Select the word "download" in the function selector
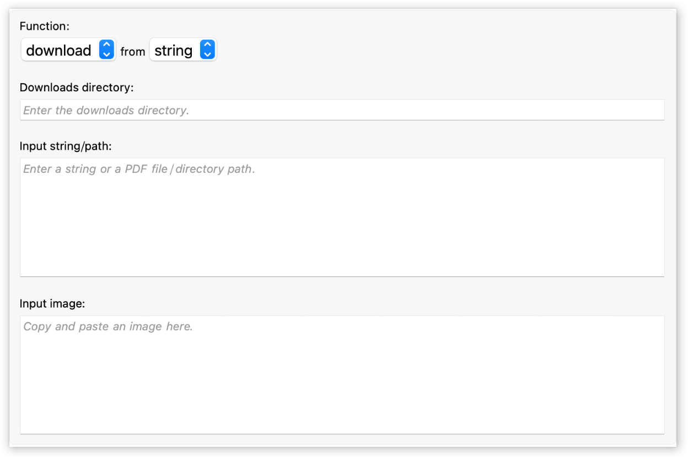The width and height of the screenshot is (688, 459). tap(58, 51)
